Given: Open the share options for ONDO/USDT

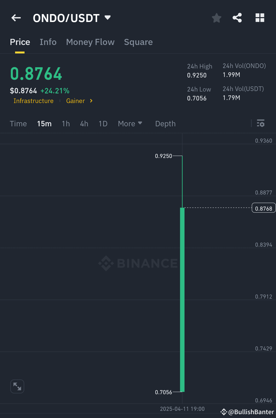Looking at the screenshot, I should pyautogui.click(x=237, y=18).
